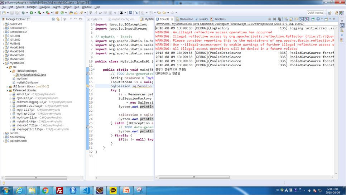Click the Remove Launch icon in Console

[275, 19]
